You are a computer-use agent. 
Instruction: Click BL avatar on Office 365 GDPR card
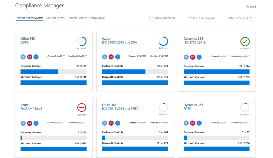click(23, 57)
